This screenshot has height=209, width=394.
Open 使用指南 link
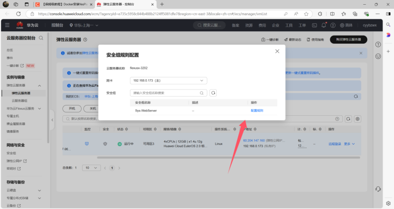point(315,40)
